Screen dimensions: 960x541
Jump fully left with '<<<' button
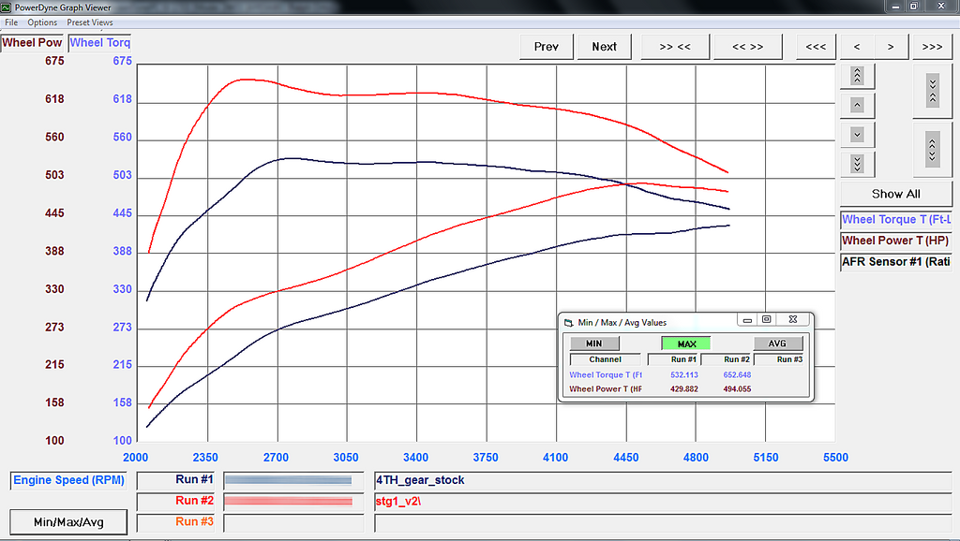[x=816, y=47]
